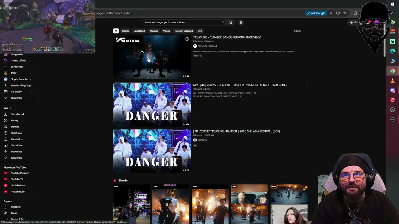Open the Chrome extensions puzzle icon
The image size is (399, 224).
coord(355,13)
